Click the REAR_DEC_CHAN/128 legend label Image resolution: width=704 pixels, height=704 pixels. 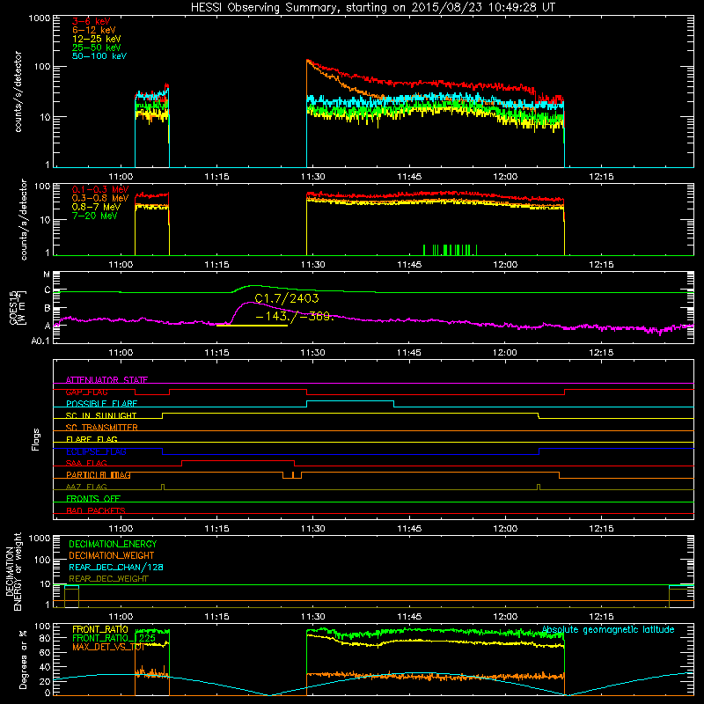(116, 567)
